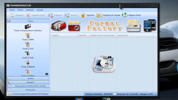Viewport: 178px width, 100px height.
Task: Open the Ayuda menu
Action: [x=40, y=10]
